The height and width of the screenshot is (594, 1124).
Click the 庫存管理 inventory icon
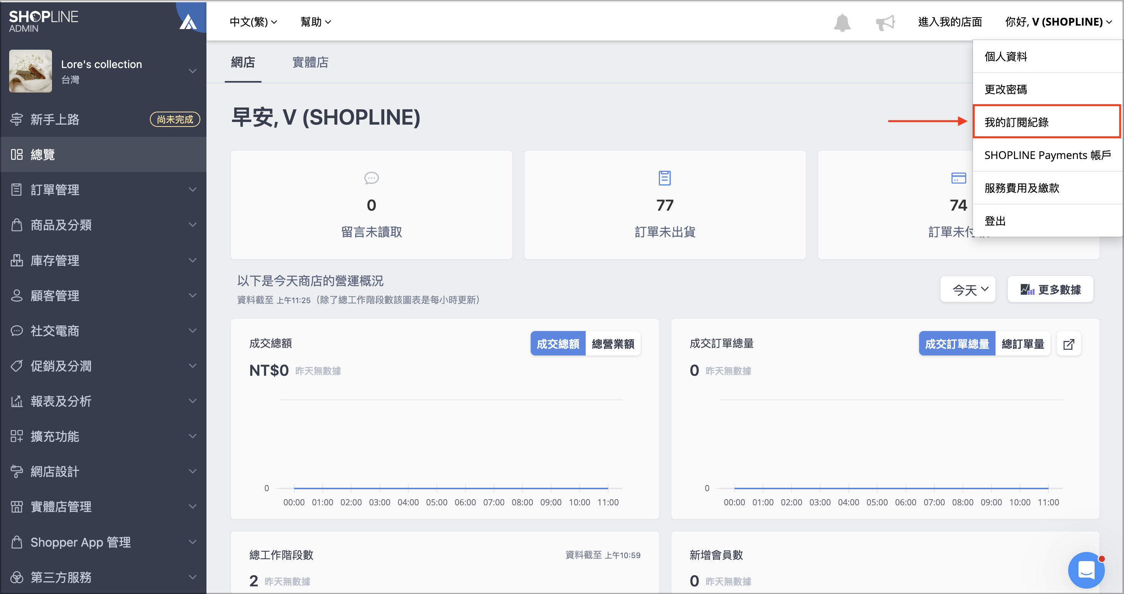point(16,260)
